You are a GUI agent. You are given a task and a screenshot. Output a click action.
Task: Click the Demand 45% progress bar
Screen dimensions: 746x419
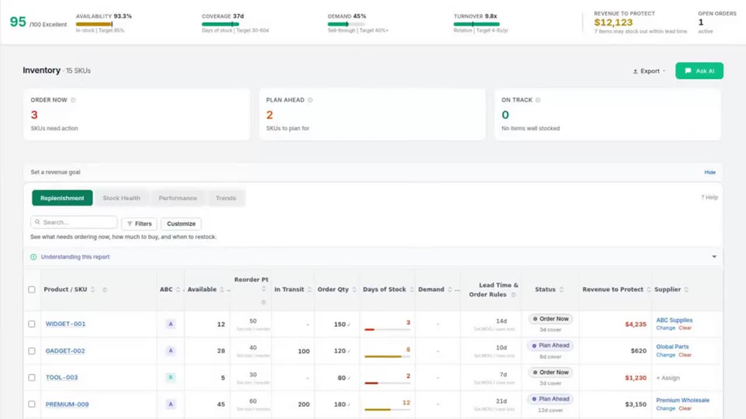pos(346,24)
